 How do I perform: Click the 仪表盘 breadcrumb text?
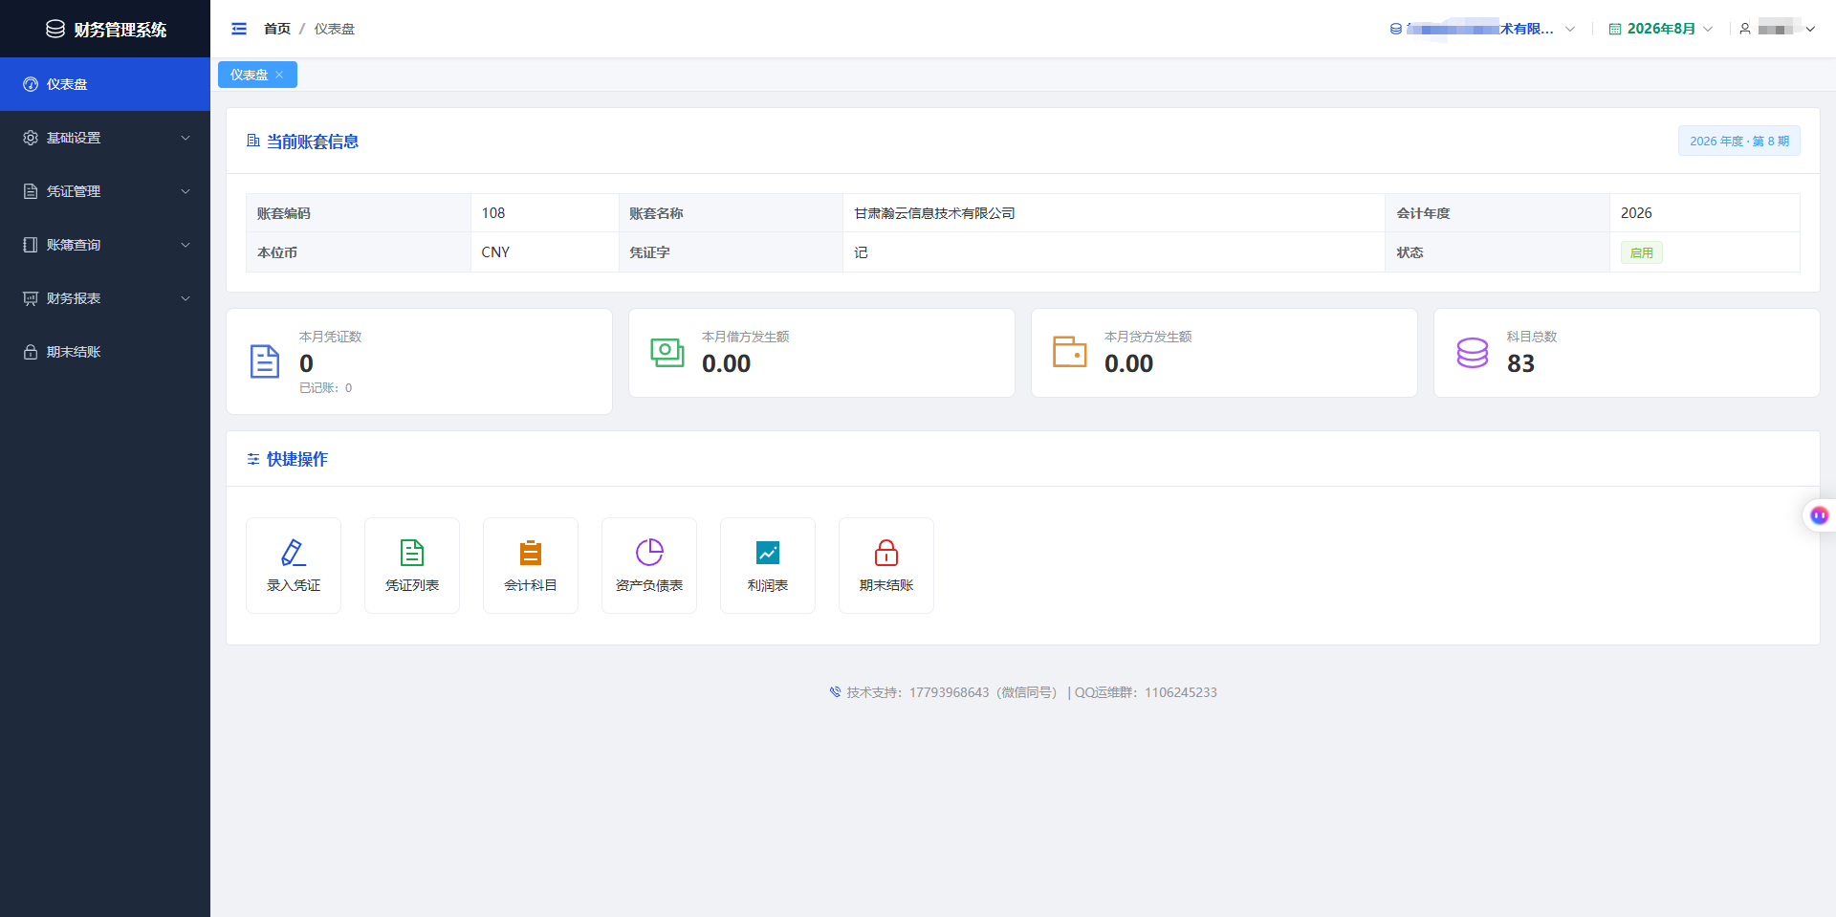pyautogui.click(x=335, y=29)
